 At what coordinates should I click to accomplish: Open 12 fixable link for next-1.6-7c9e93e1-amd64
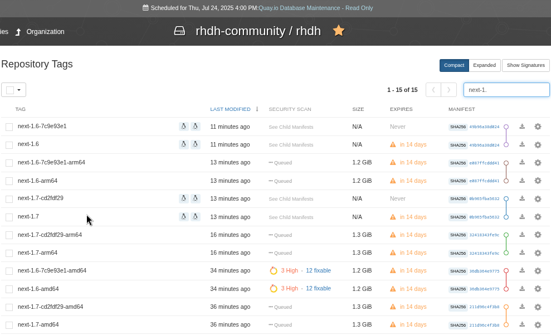[x=318, y=270]
